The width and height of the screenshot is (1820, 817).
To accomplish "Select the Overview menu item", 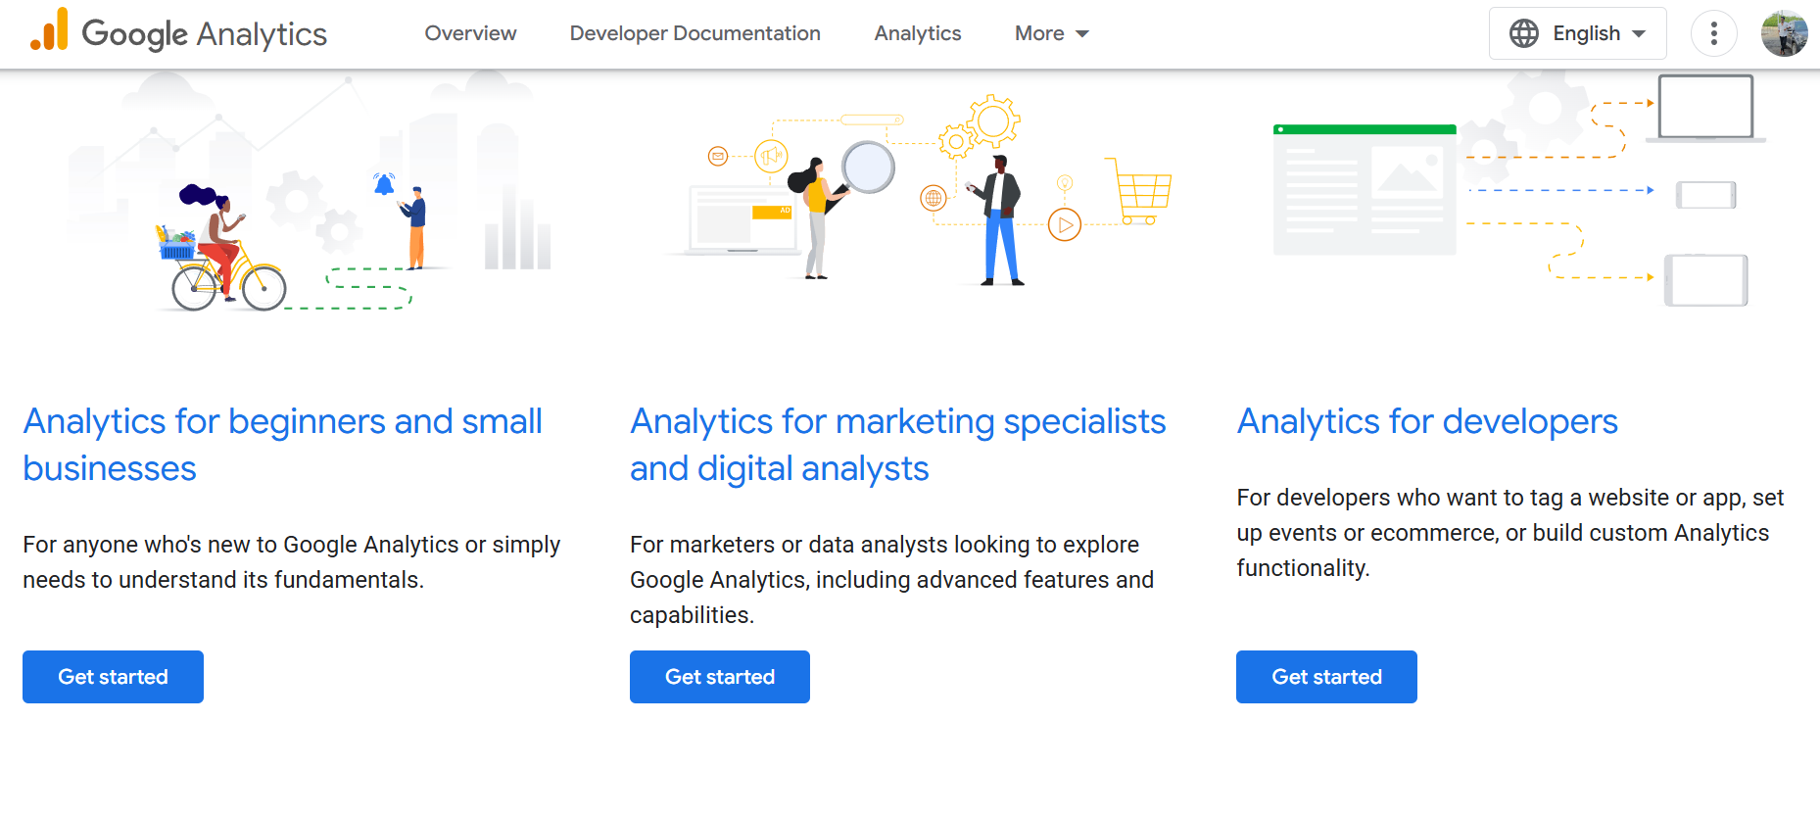I will point(470,32).
